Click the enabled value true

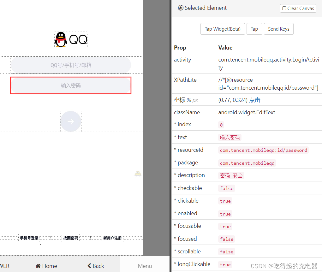coord(225,214)
